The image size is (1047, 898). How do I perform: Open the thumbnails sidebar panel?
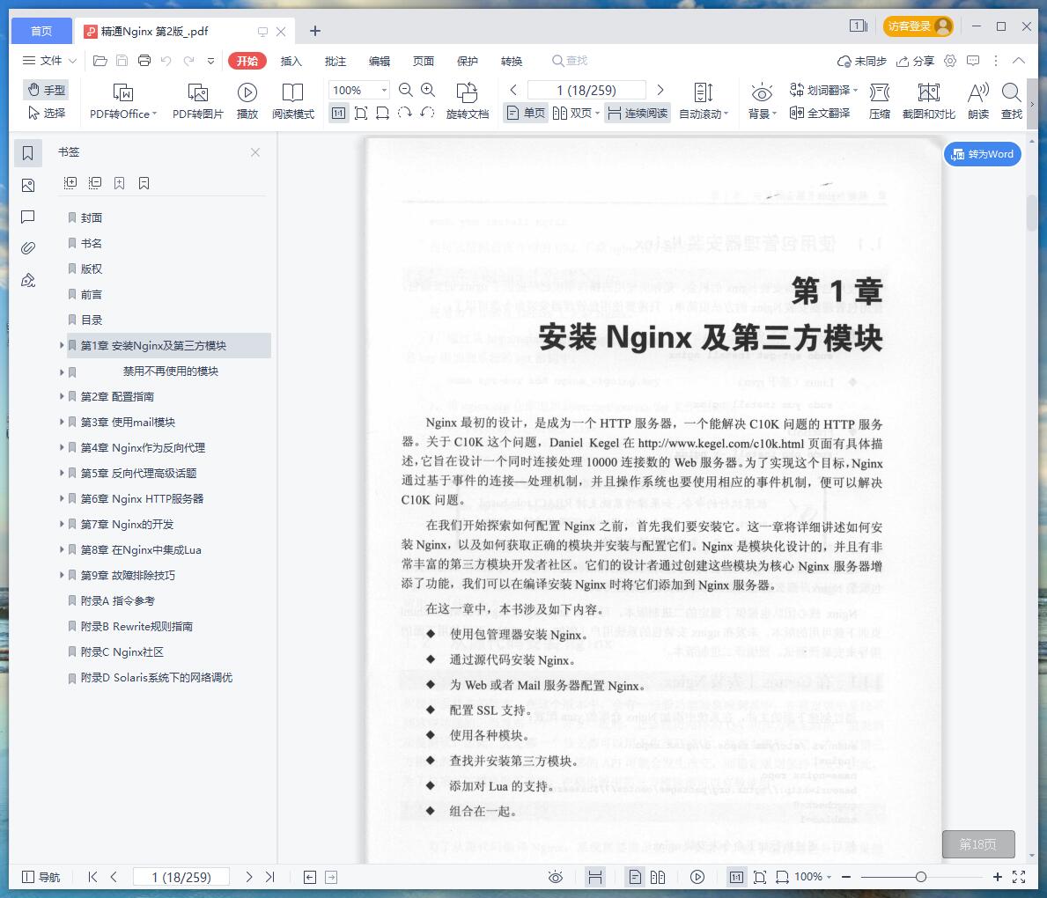[x=28, y=185]
